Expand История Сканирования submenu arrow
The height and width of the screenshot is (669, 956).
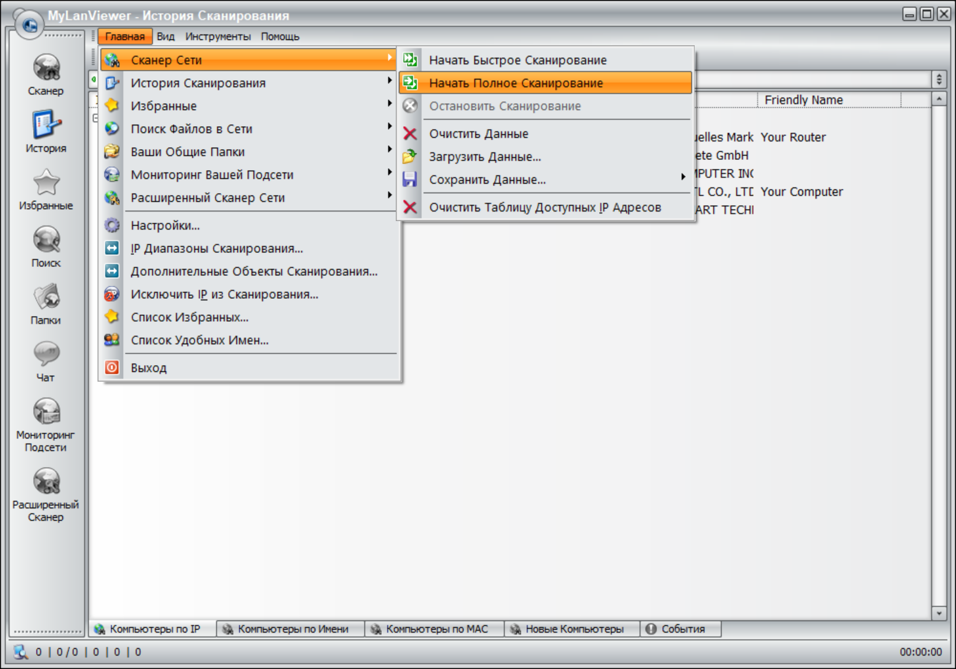[x=389, y=81]
